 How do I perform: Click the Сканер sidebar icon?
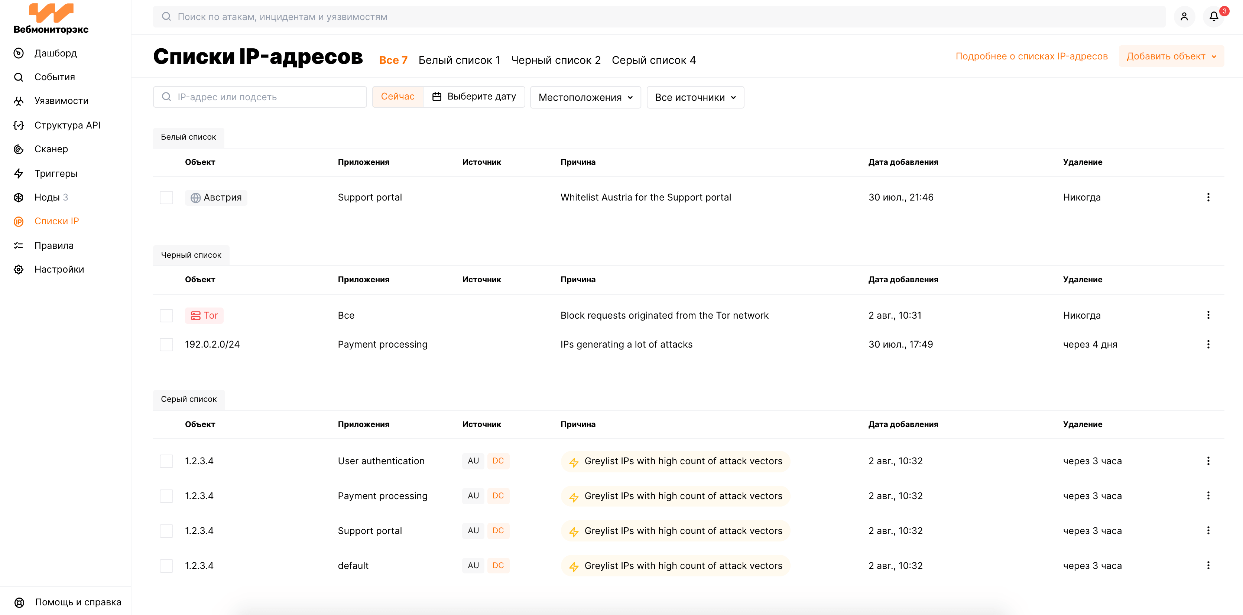coord(19,150)
